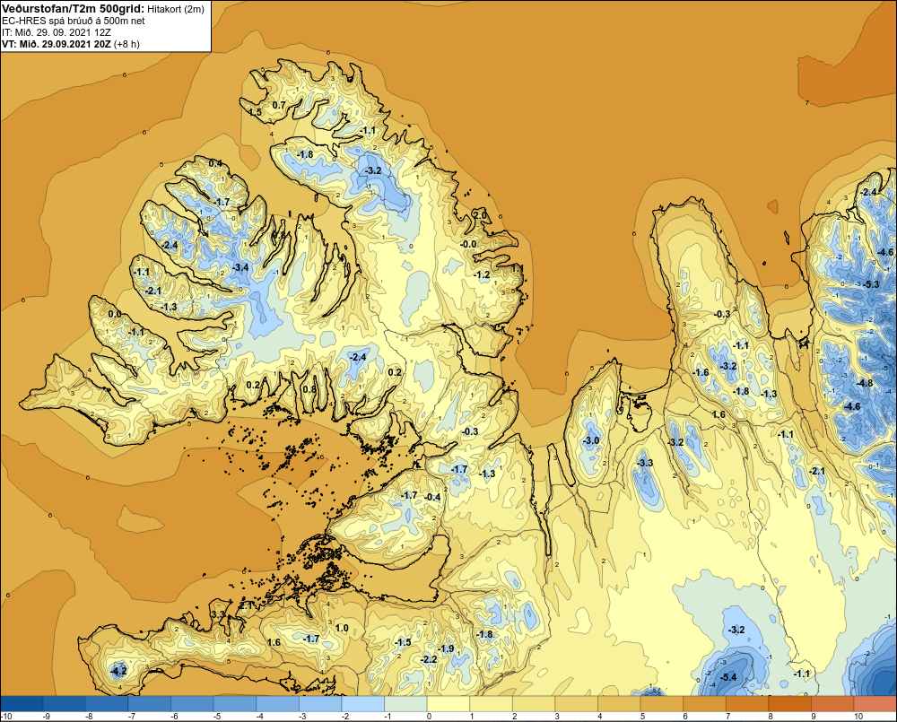Image resolution: width=897 pixels, height=722 pixels.
Task: Click the "-3.3" temperature value
Action: [x=645, y=463]
